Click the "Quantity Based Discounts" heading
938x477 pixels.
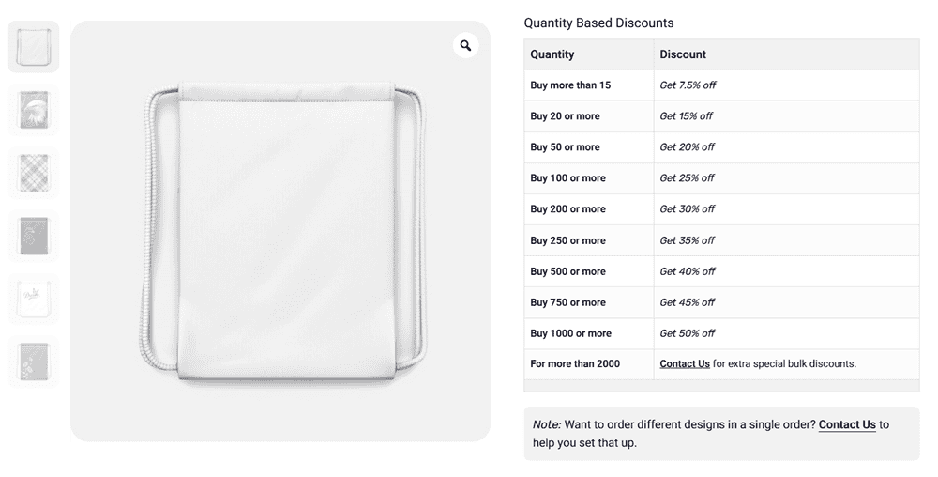tap(598, 23)
